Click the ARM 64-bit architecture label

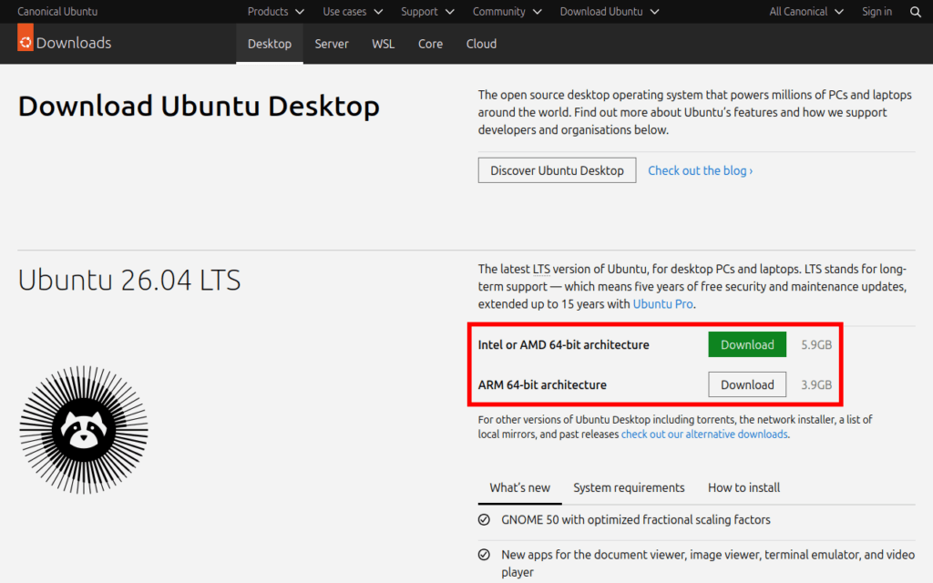point(542,385)
